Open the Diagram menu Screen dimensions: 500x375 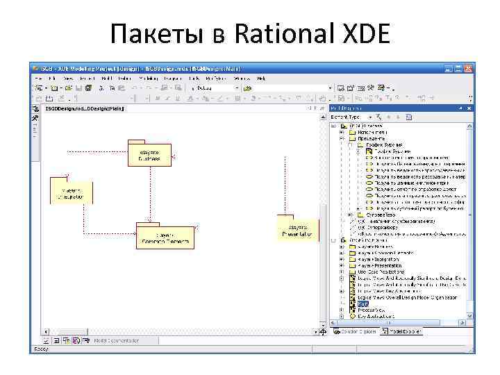tap(172, 78)
